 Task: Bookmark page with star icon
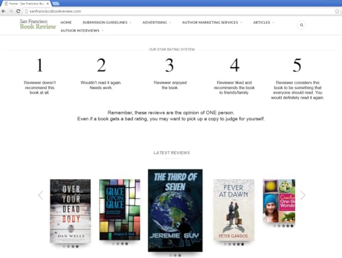point(337,11)
